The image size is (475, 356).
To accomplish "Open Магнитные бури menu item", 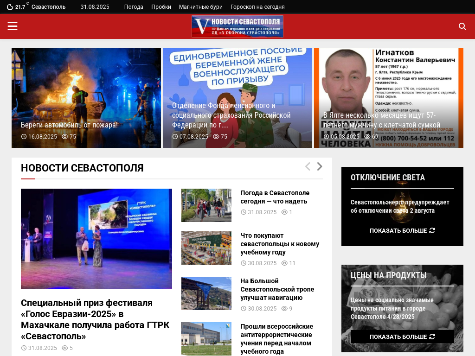I will click(200, 7).
